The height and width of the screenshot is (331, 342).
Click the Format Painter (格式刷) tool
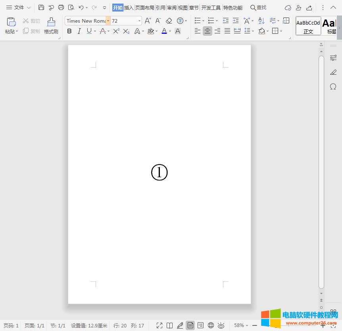(x=51, y=25)
